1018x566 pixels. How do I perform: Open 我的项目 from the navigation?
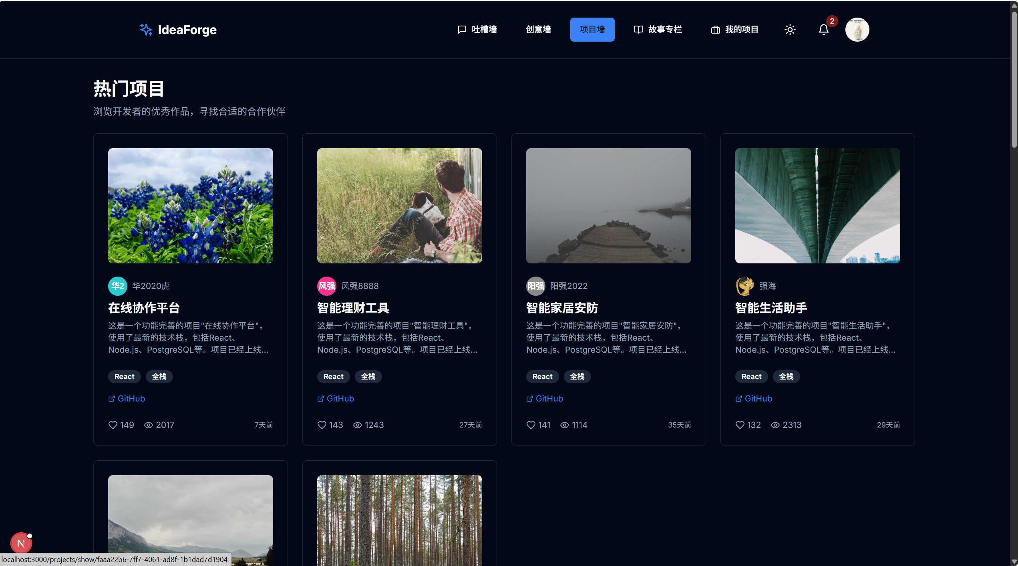734,30
